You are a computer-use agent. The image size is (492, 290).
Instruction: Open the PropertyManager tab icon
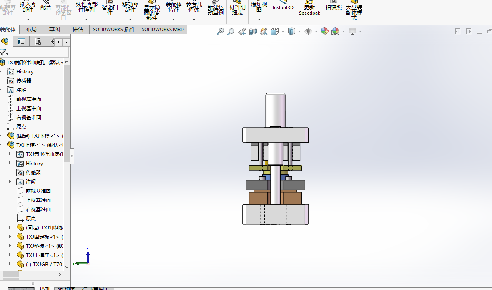21,41
